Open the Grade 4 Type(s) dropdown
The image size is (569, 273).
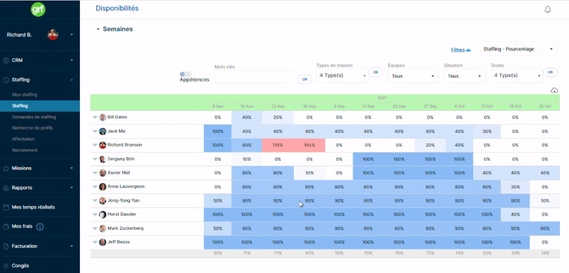[x=517, y=75]
